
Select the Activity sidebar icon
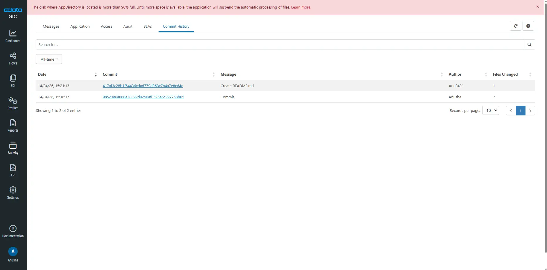pyautogui.click(x=13, y=148)
